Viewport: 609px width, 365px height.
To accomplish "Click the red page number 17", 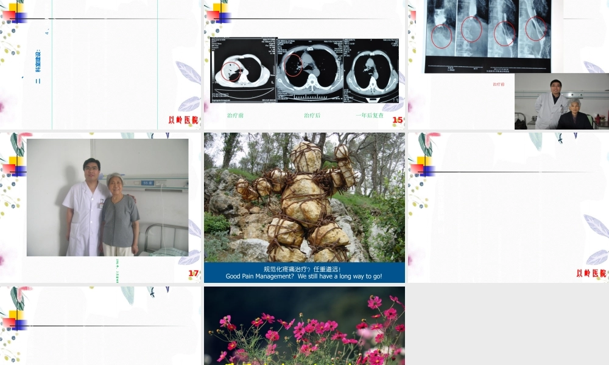I will point(194,274).
